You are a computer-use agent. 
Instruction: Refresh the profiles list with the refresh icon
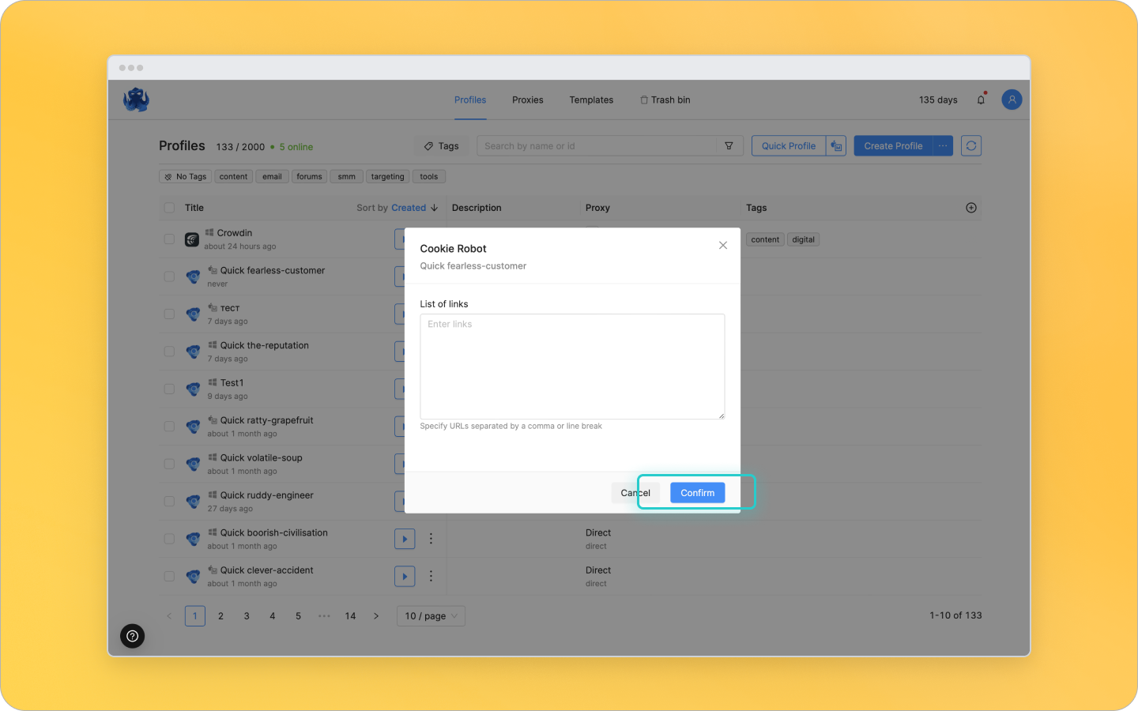click(971, 145)
